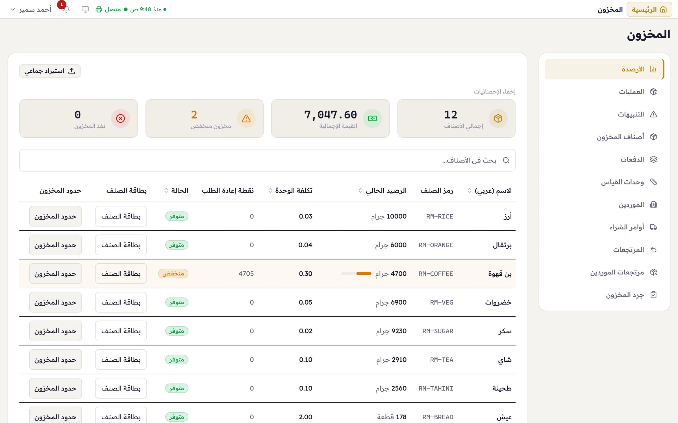Open stock limits for أرز row
This screenshot has height=423, width=678.
point(55,216)
